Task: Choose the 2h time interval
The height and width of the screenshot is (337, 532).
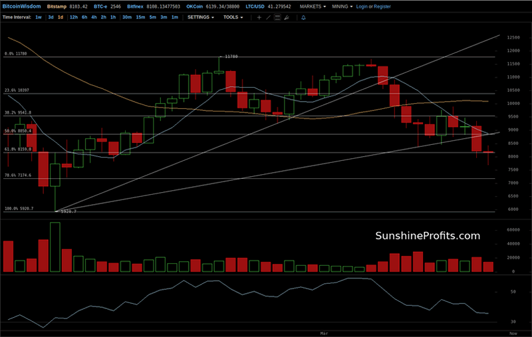Action: pos(104,17)
